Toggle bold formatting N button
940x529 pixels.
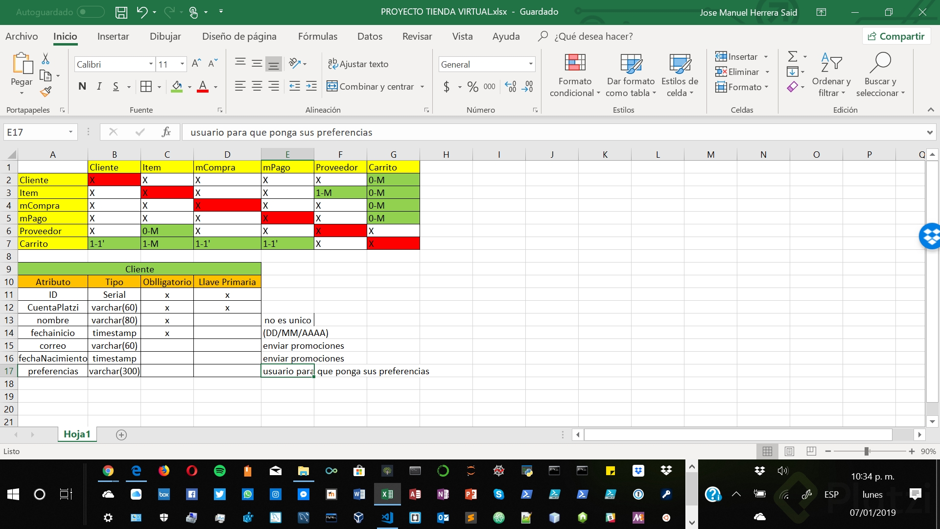click(x=82, y=87)
